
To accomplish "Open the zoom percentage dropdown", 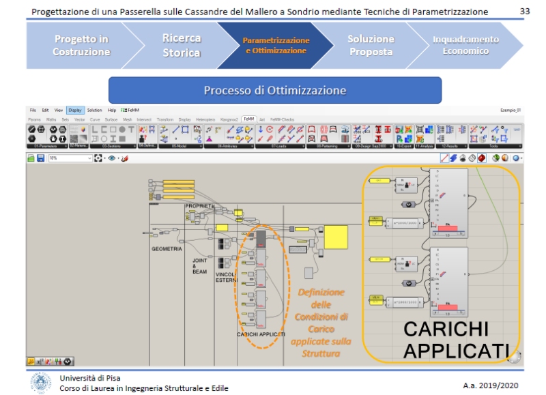I will [x=89, y=158].
